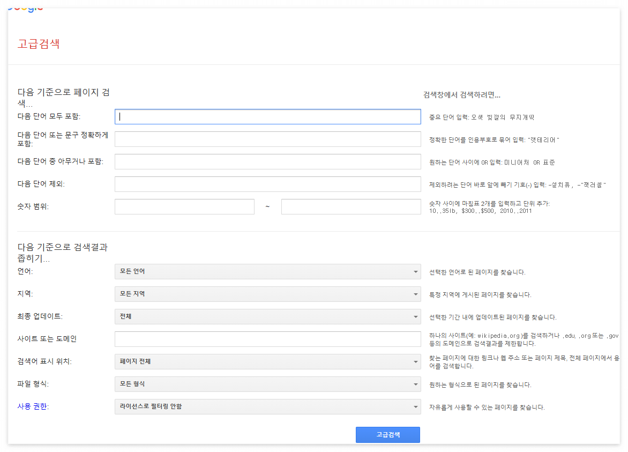Click the 지역 dropdown arrow icon
The image size is (628, 452).
coord(415,294)
